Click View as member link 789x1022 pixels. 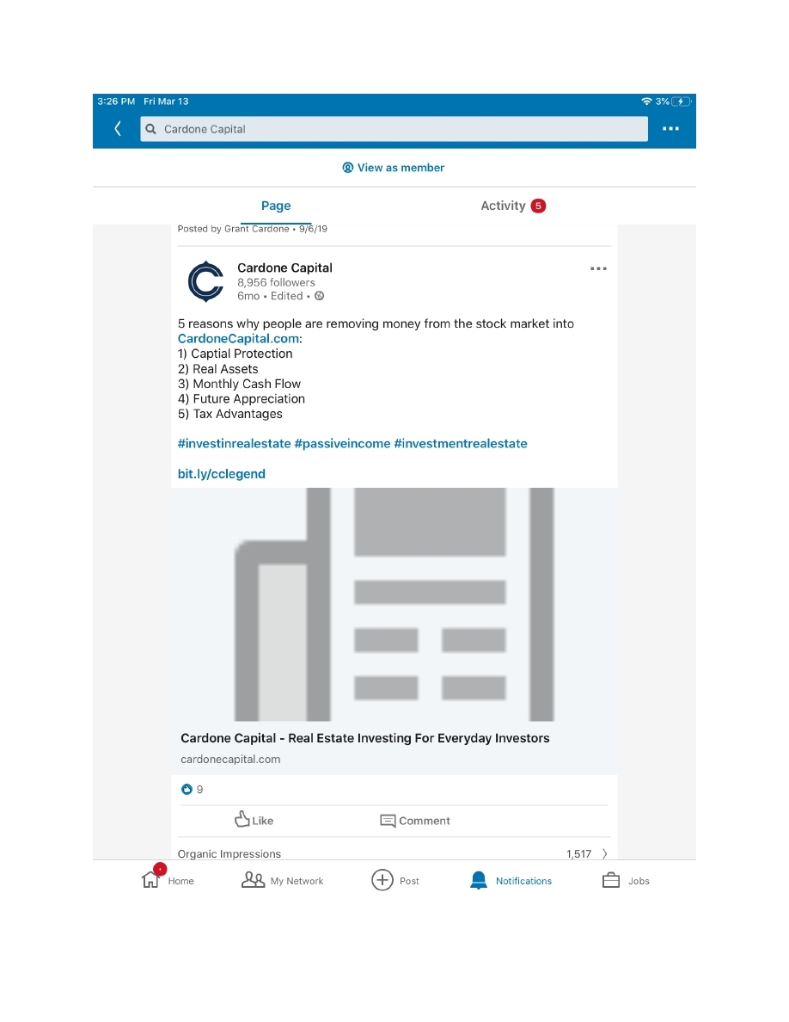point(394,168)
